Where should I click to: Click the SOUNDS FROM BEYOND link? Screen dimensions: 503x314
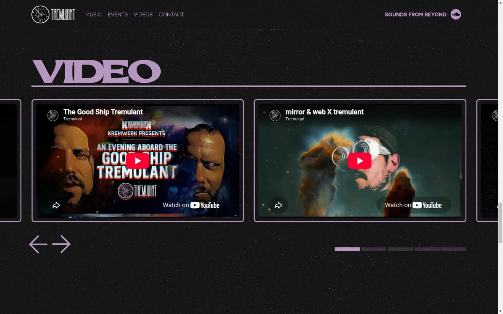pos(415,15)
